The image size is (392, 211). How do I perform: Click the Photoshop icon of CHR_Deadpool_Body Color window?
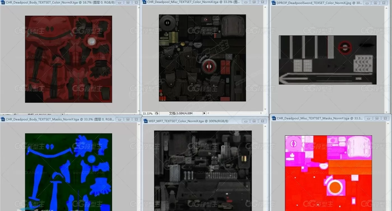[x=3, y=2]
